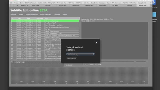Open the AWS Price bookmark
160x90 pixels.
79,3
